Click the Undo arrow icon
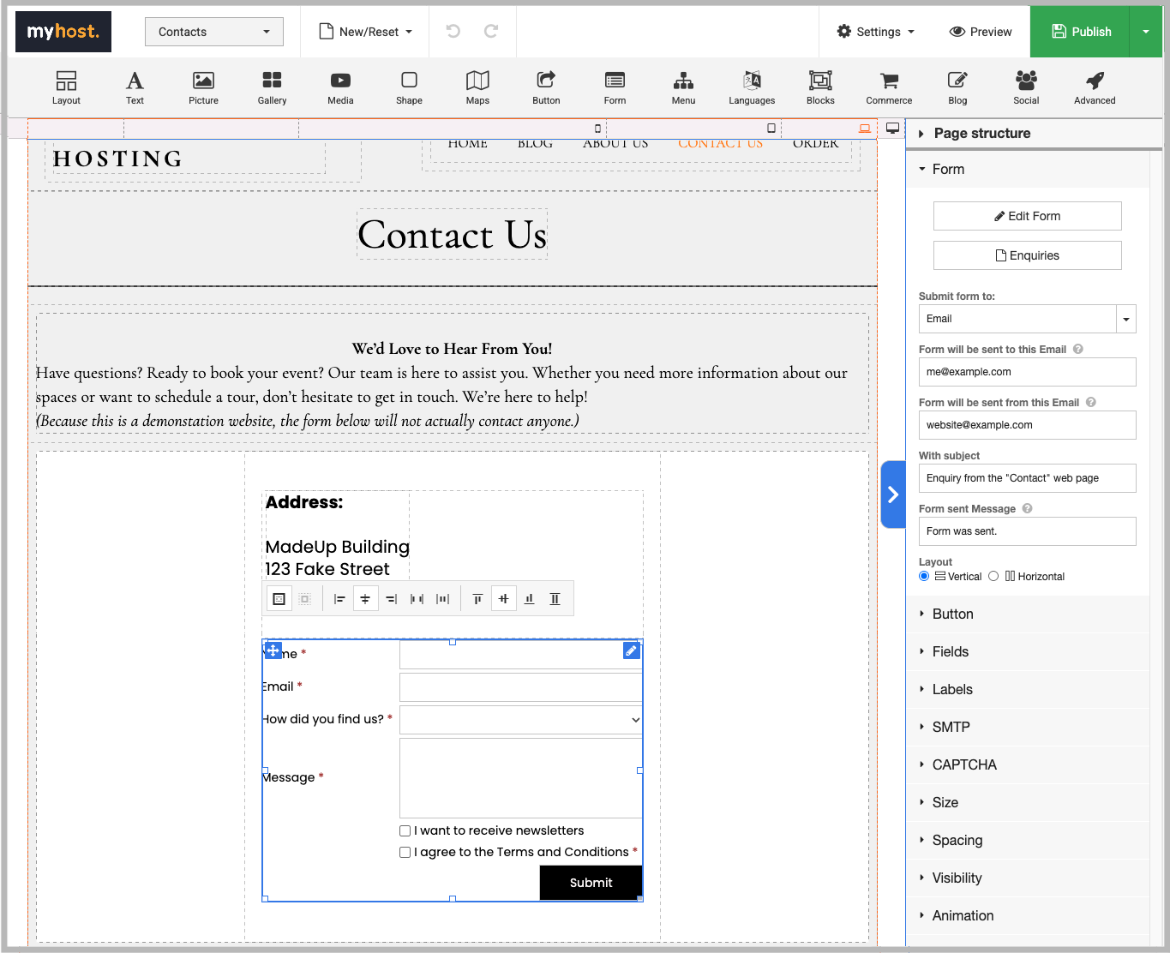 453,32
